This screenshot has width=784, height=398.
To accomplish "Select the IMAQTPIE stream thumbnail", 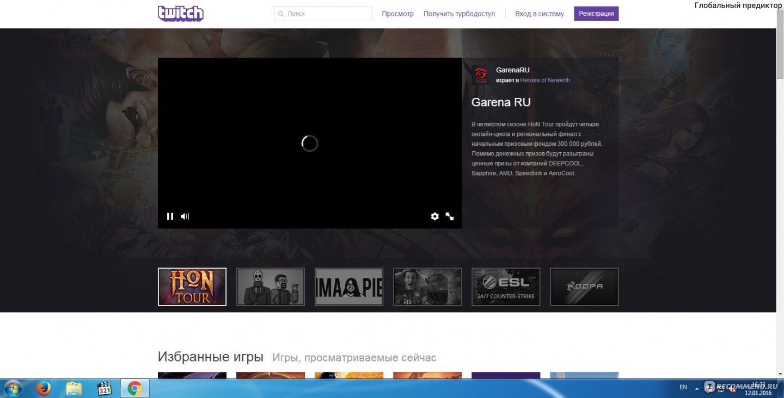I will pyautogui.click(x=349, y=287).
